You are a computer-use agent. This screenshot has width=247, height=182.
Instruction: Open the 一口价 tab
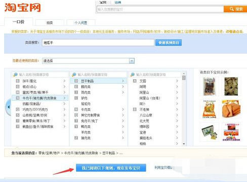point(18,22)
